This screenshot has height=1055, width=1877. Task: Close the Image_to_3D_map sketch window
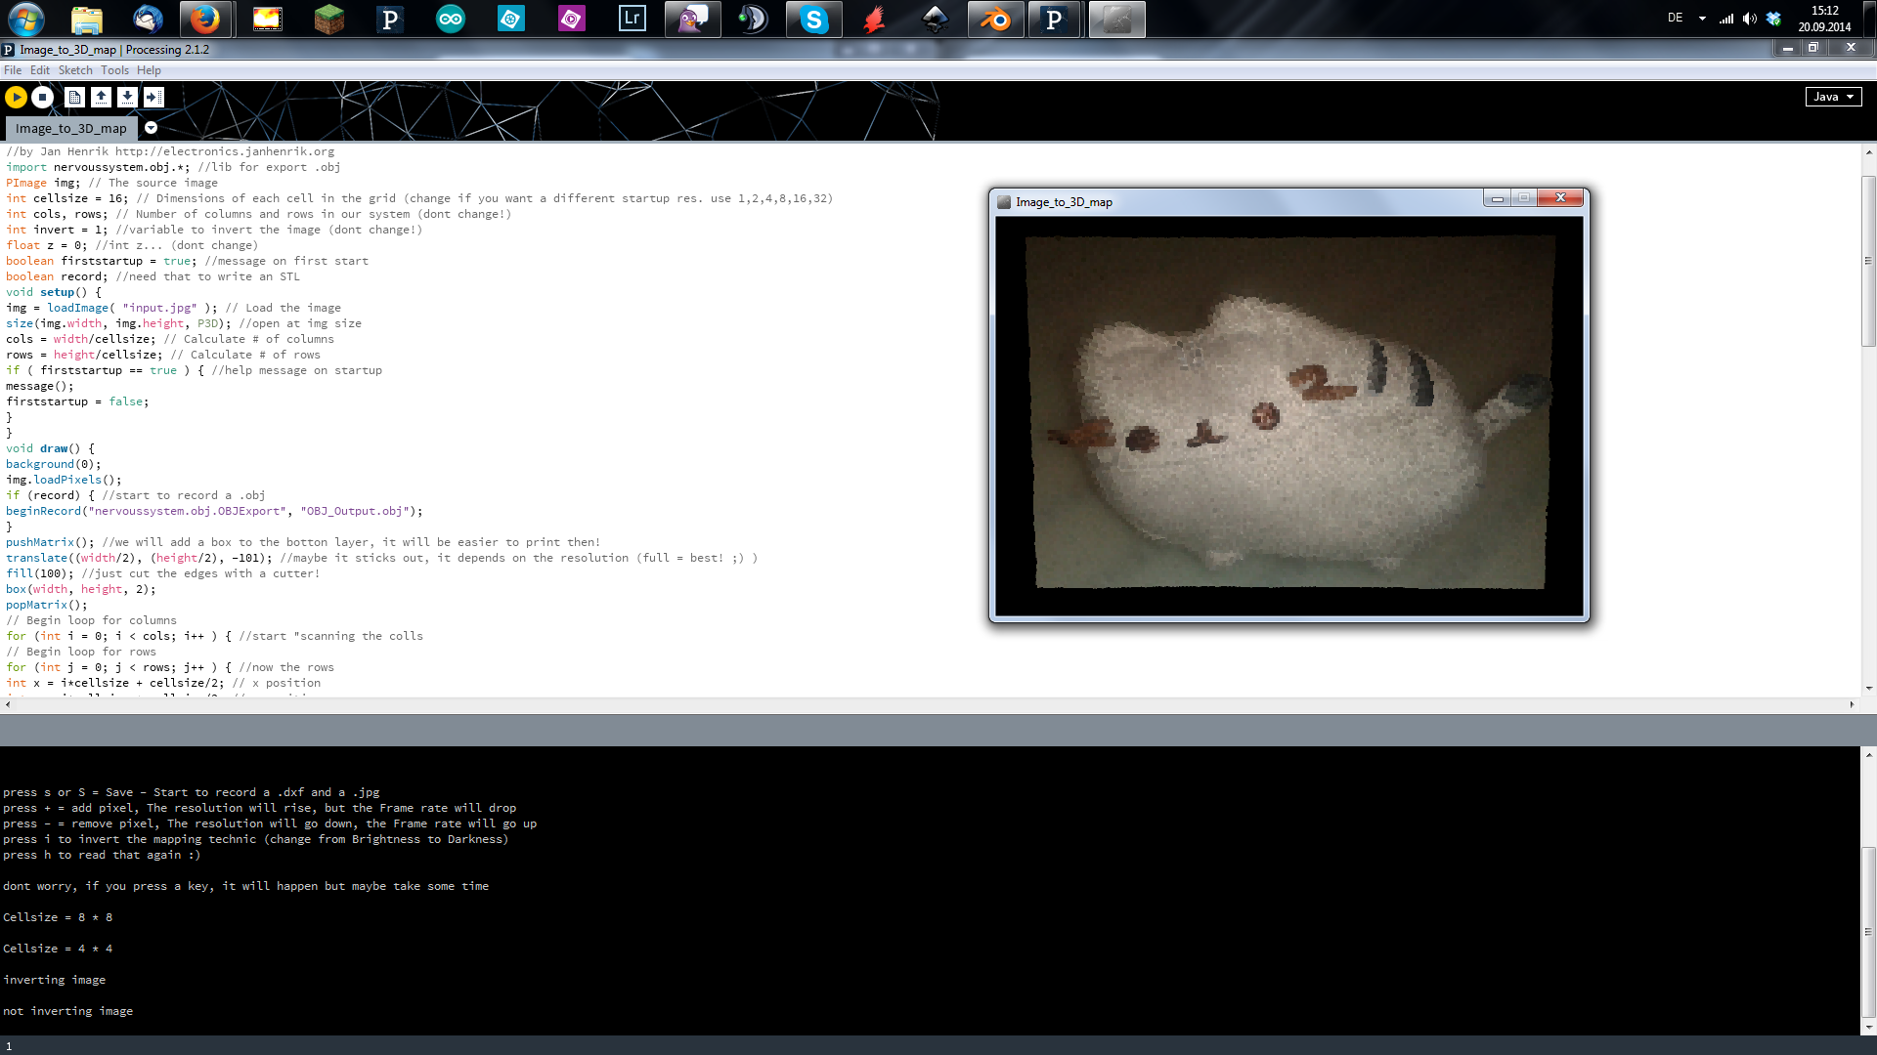click(x=1560, y=198)
